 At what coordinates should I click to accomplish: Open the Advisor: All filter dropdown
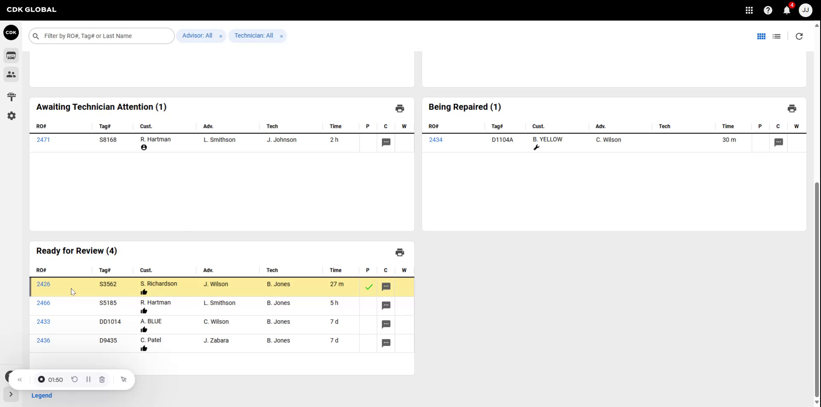click(197, 36)
